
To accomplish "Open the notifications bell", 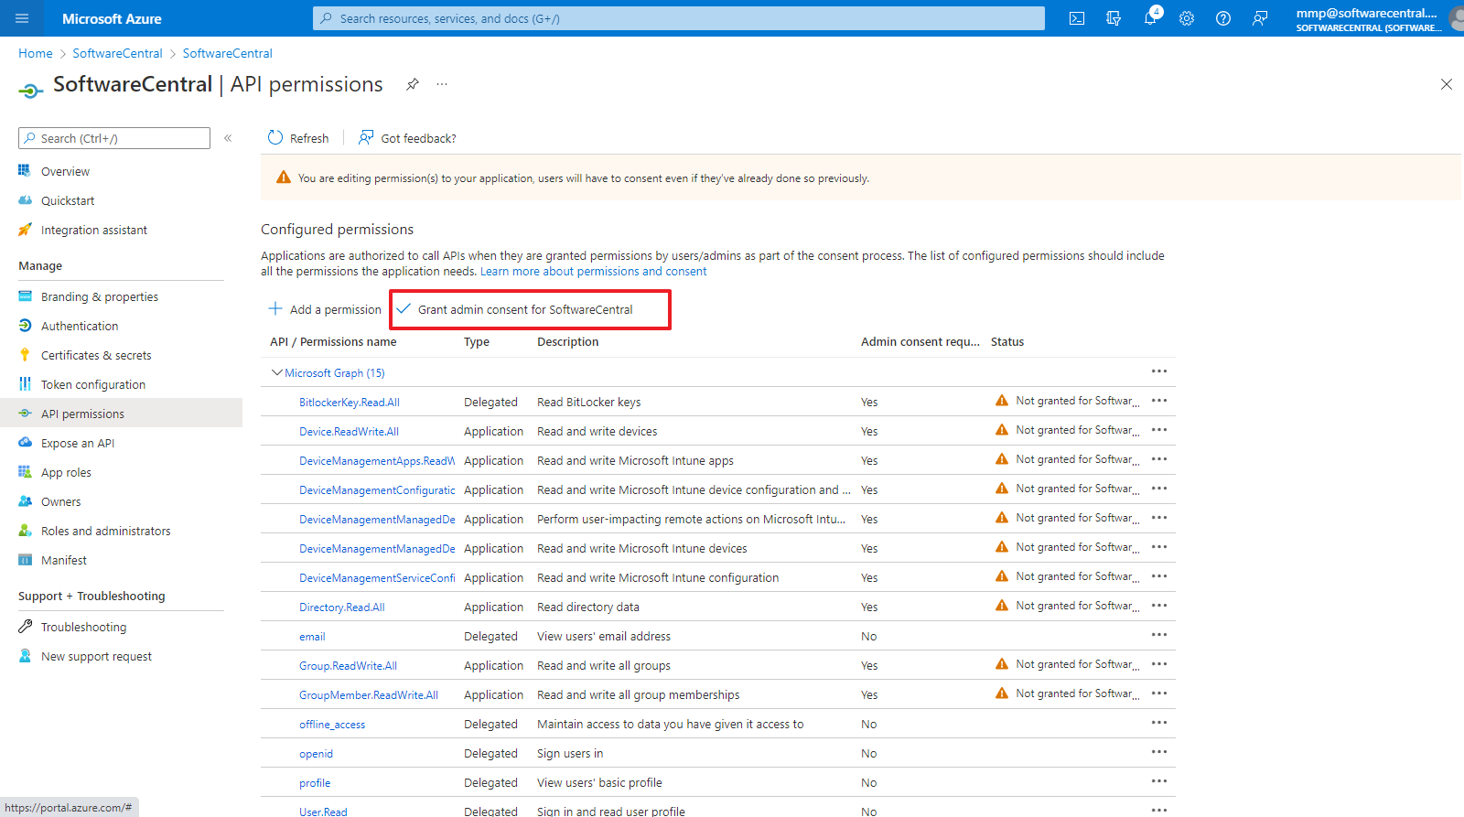I will (x=1150, y=18).
